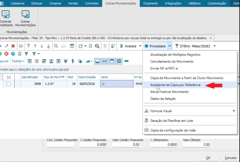This screenshot has height=162, width=240.
Task: Open the Processos dropdown arrow
Action: coord(170,46)
